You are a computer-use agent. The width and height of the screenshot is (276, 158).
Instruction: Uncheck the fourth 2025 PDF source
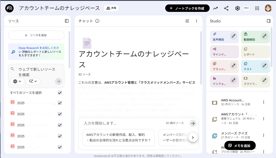pyautogui.click(x=60, y=136)
